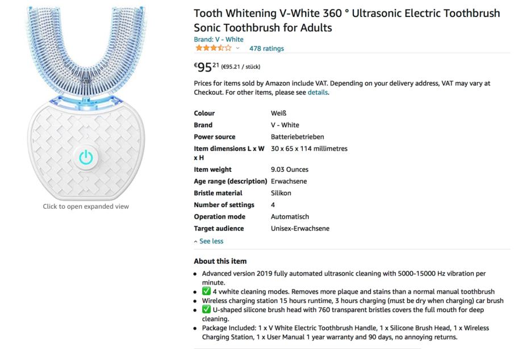Open the "details" link in the VAT notice
522x349 pixels.
(x=318, y=92)
